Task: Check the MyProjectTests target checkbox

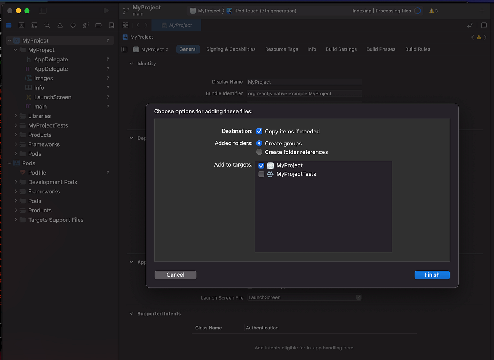Action: pos(261,174)
